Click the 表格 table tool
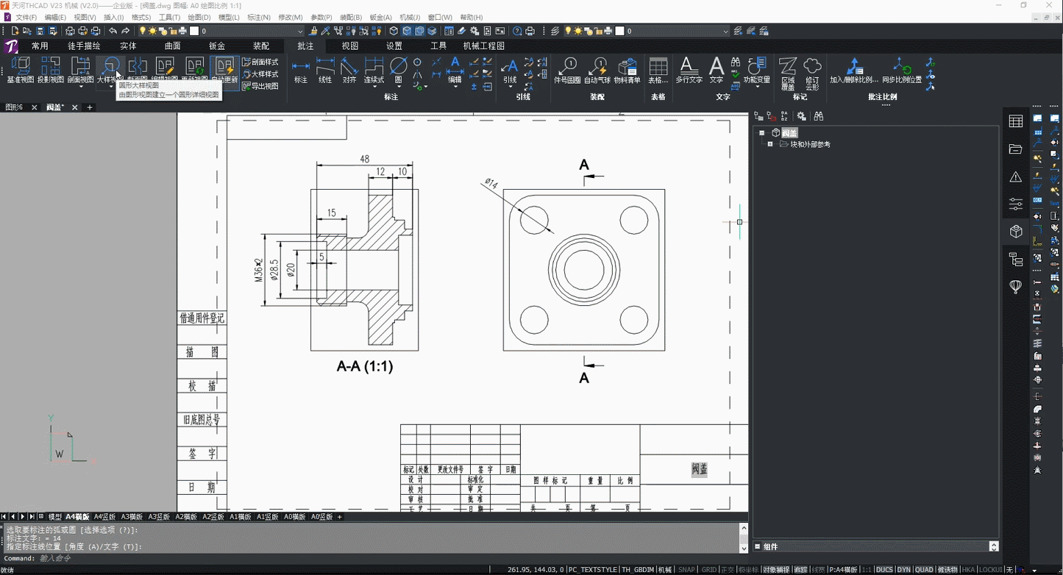The image size is (1063, 575). pos(658,71)
